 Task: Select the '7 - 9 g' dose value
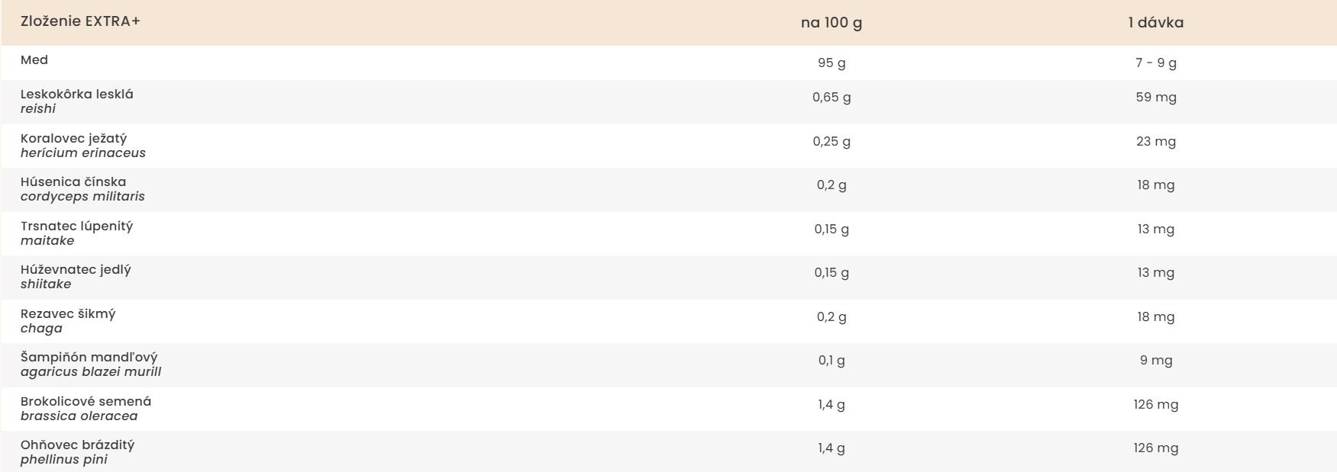1156,63
